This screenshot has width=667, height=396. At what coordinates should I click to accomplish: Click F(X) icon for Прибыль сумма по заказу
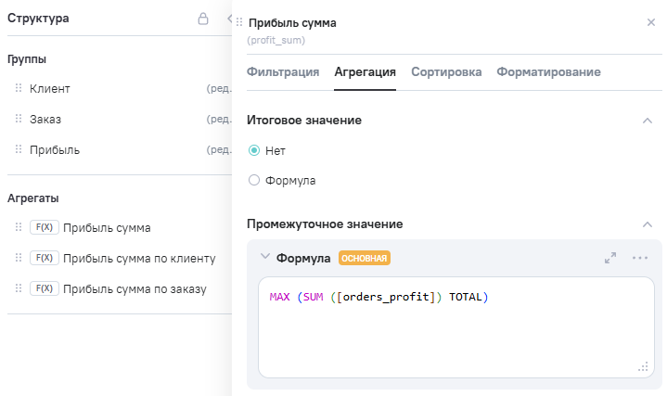(x=44, y=288)
